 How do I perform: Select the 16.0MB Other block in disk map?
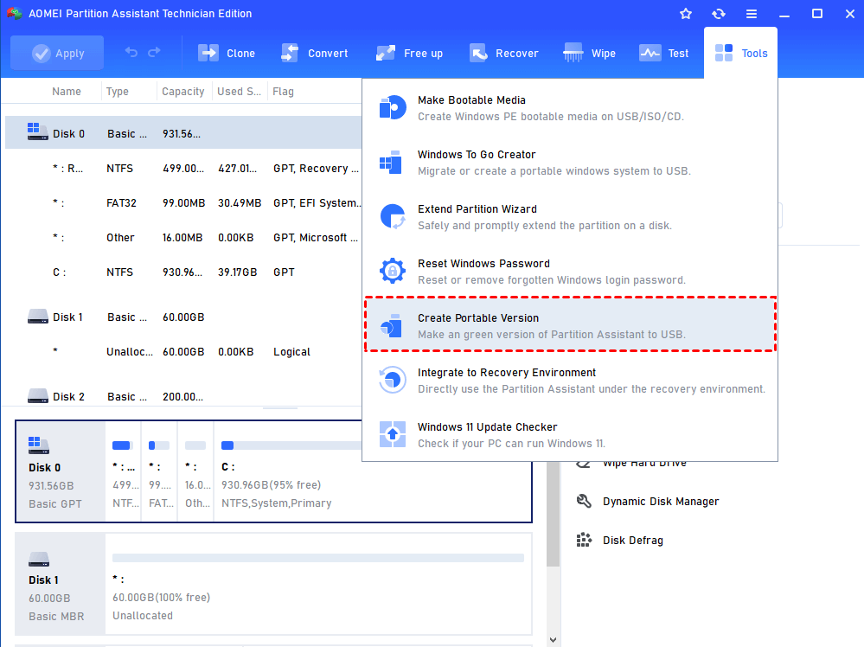pos(195,471)
